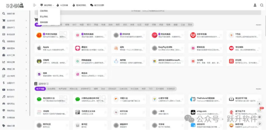Click the gray announcement banner at top
The height and width of the screenshot is (130, 266).
pos(148,12)
